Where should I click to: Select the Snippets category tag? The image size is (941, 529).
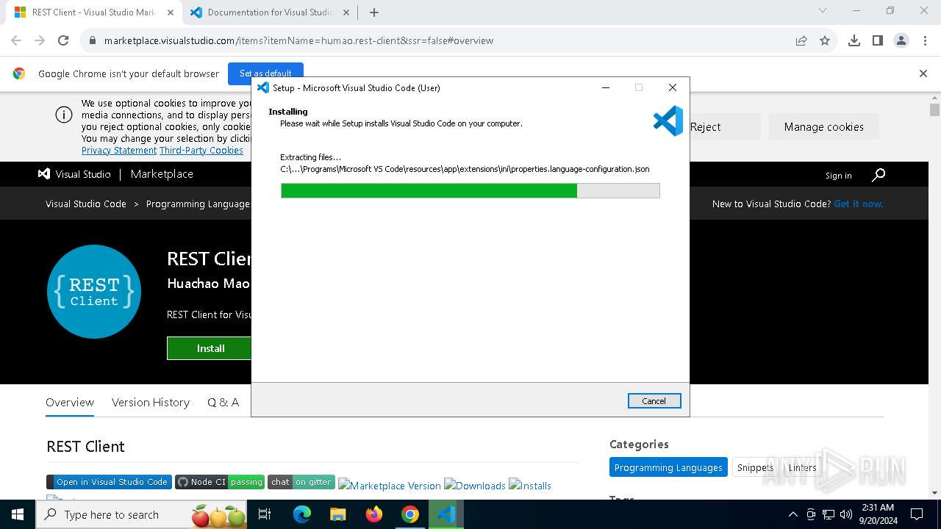tap(755, 467)
